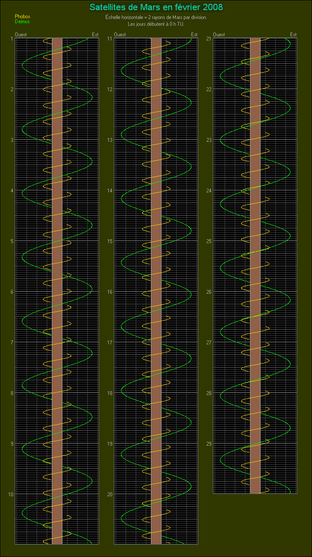Click day label "13"
312x557 pixels.
110,140
